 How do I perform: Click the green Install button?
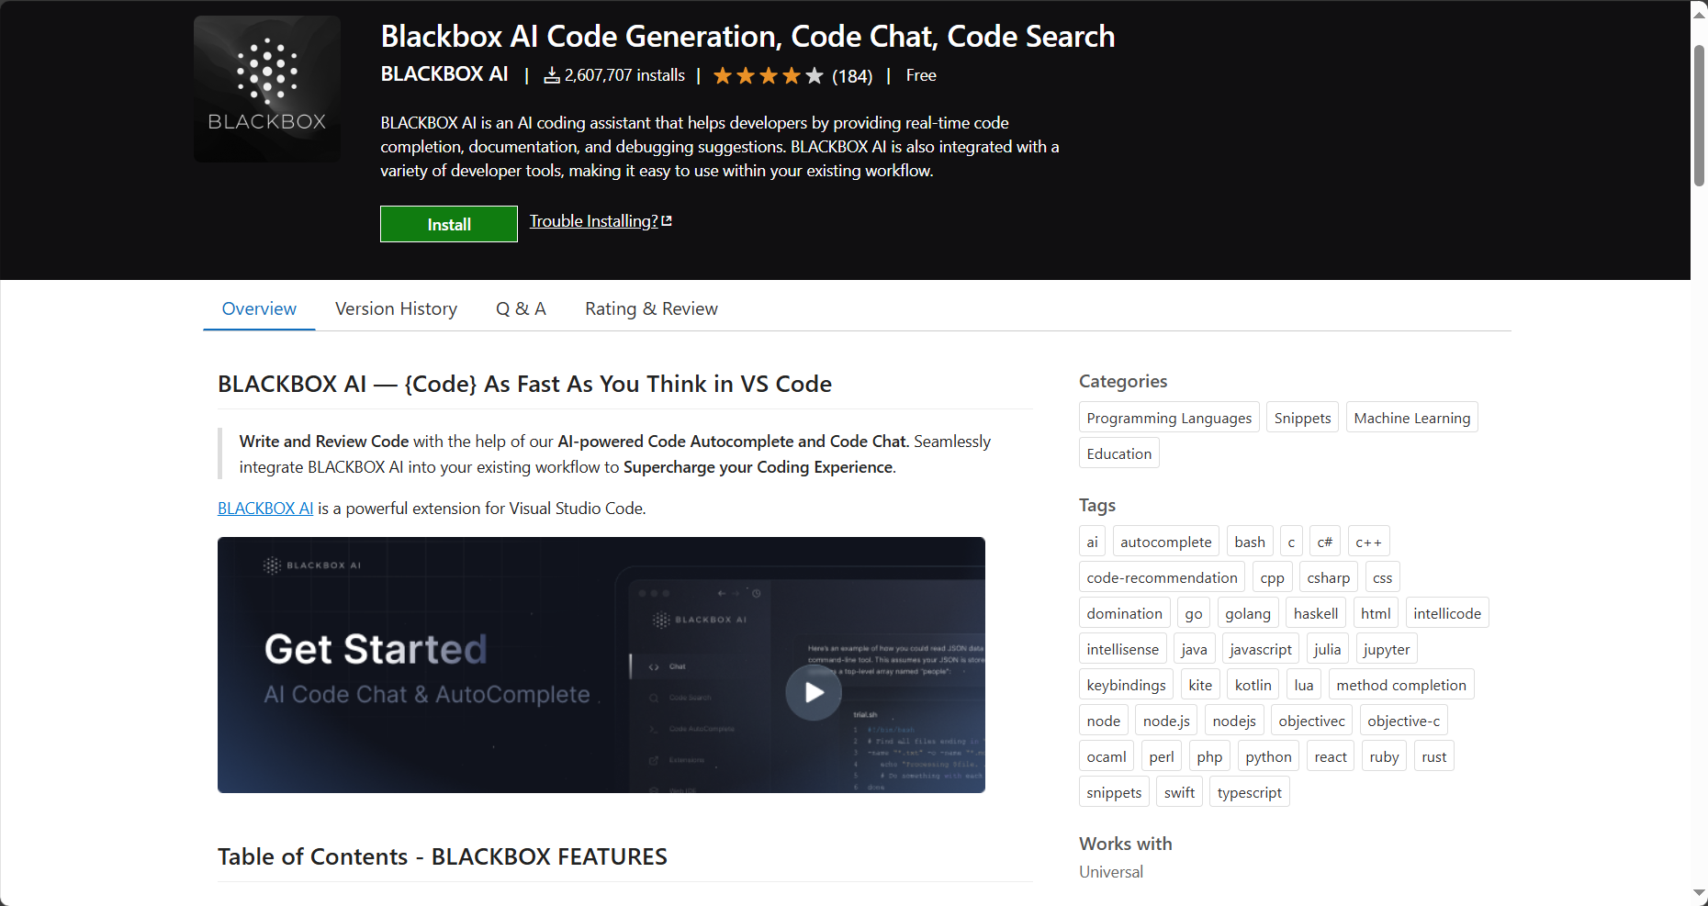(x=449, y=224)
